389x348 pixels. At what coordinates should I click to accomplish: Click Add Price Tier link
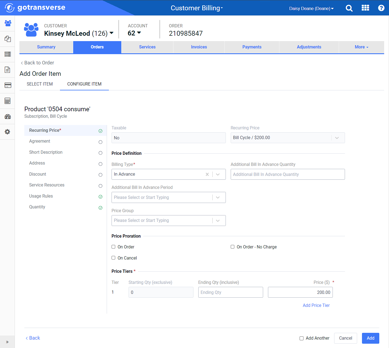click(x=316, y=305)
